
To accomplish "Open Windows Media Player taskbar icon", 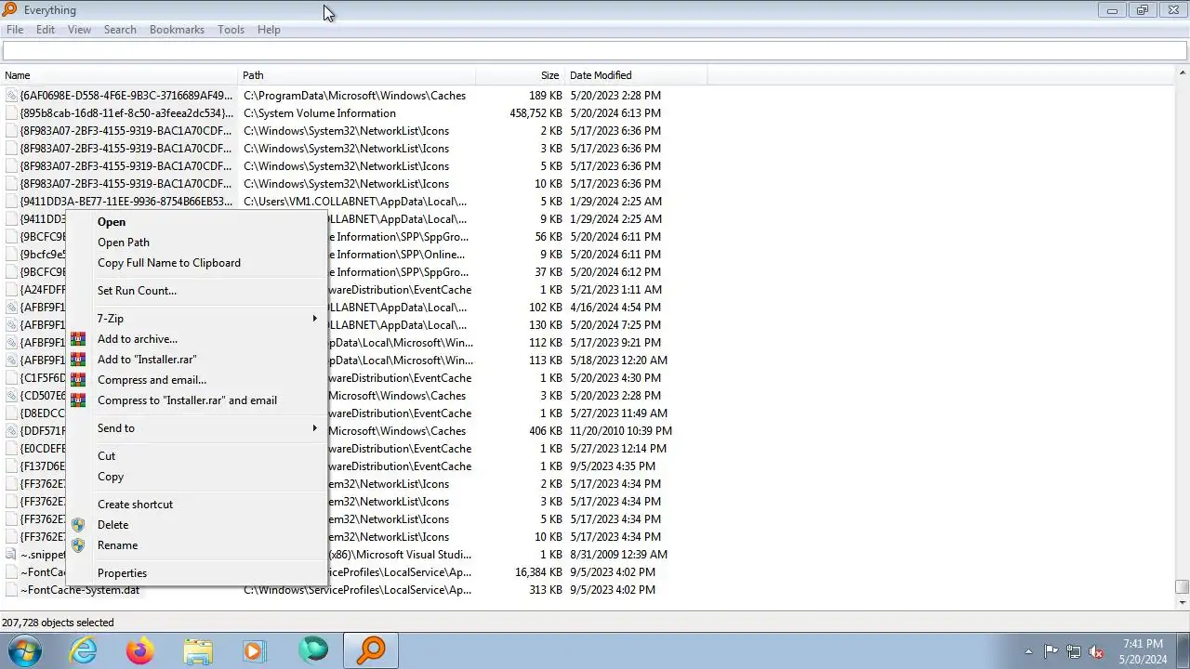I will click(x=255, y=650).
